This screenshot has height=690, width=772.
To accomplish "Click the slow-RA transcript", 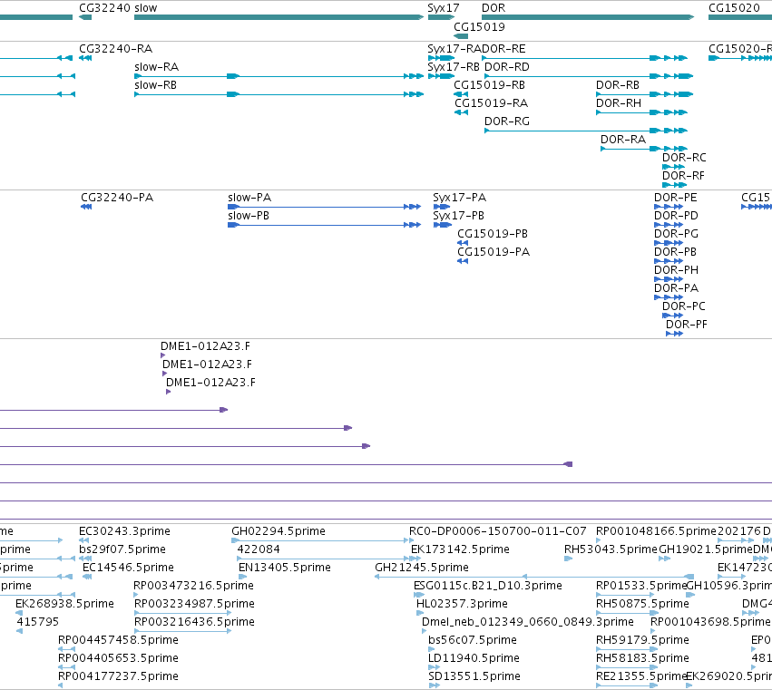I will tap(279, 76).
